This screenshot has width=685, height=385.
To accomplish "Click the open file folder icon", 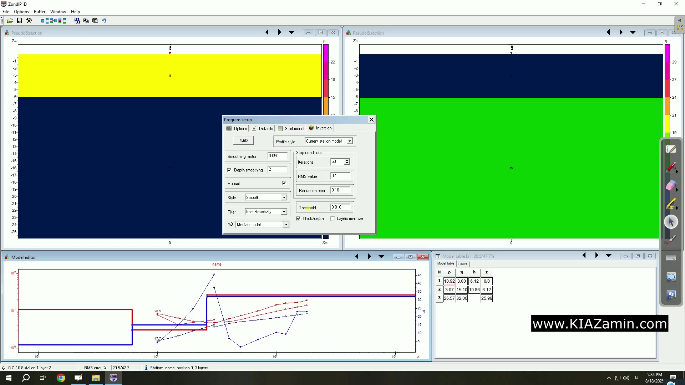I will click(10, 21).
